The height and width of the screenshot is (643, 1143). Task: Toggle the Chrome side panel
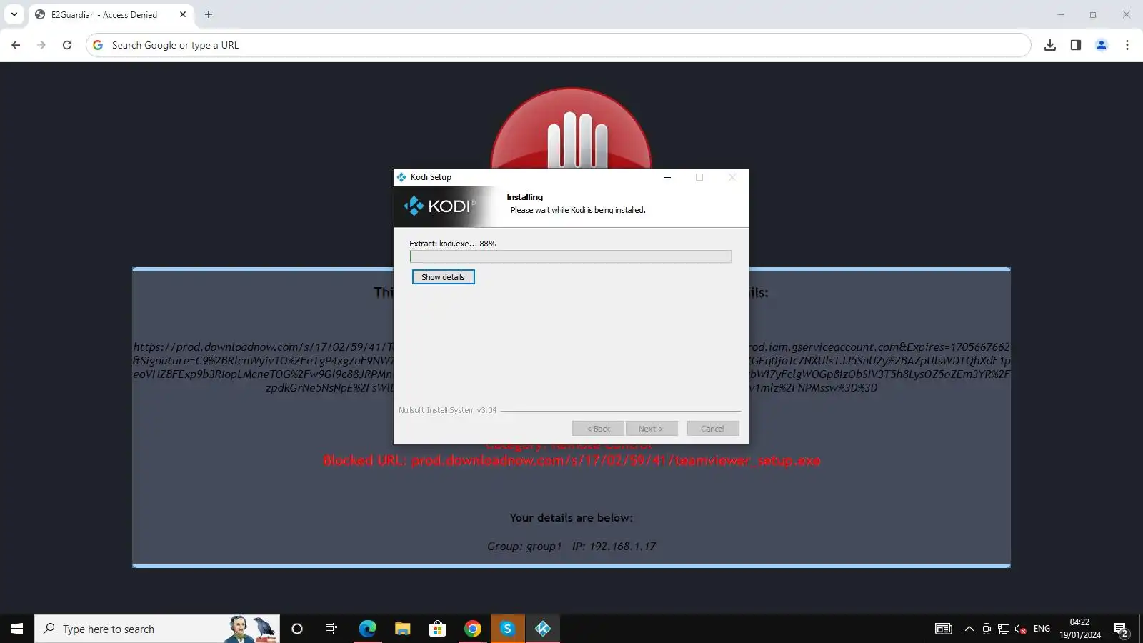[x=1076, y=45]
